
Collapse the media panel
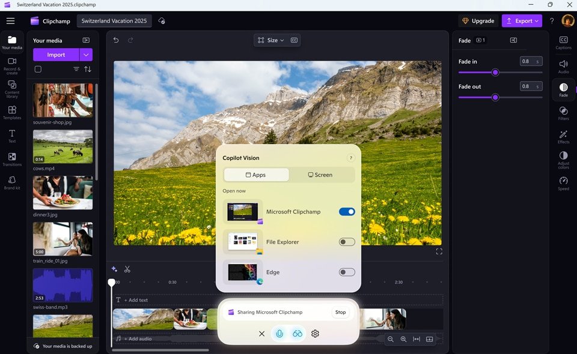tap(86, 40)
